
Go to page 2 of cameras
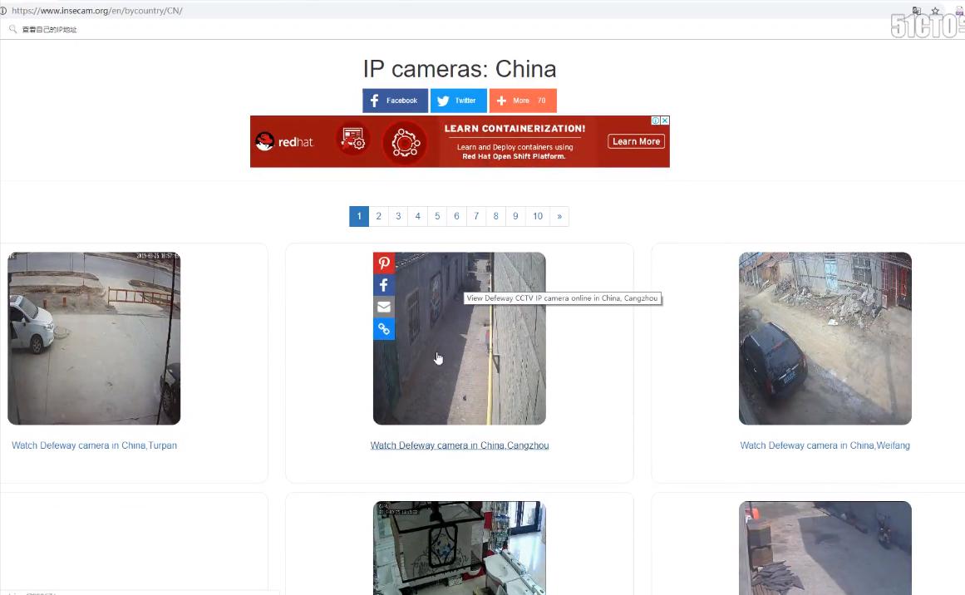point(378,216)
